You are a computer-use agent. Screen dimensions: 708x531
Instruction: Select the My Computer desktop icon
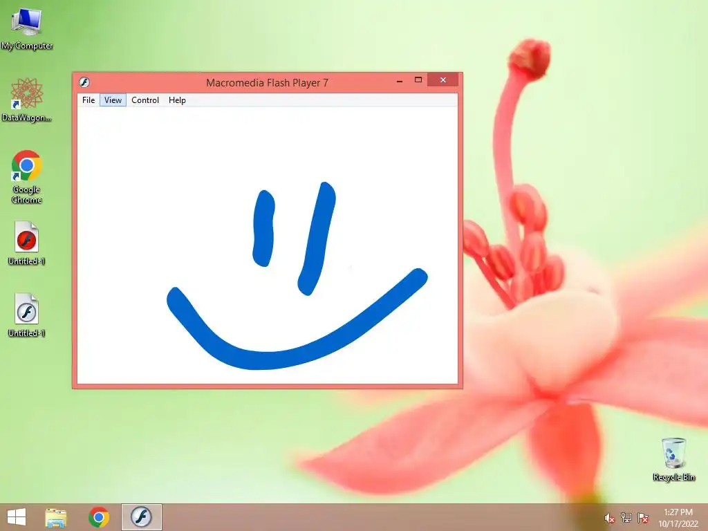(x=27, y=28)
